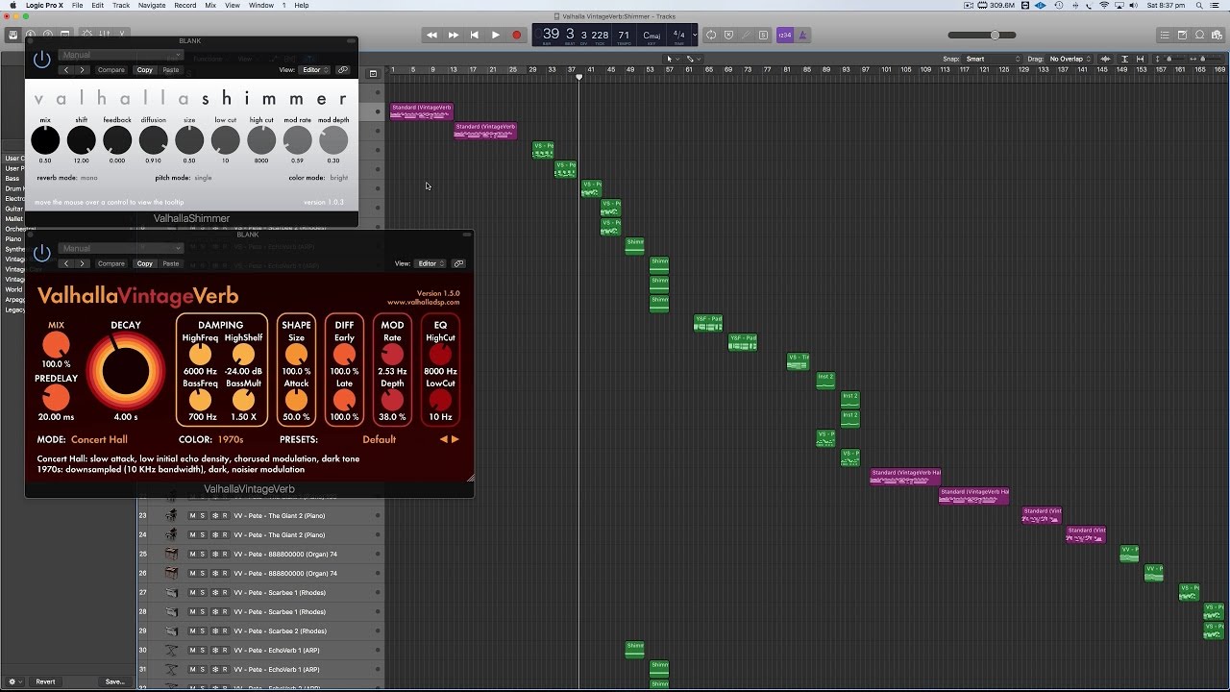This screenshot has height=692, width=1230.
Task: Select previous setting arrow in ValhallaVintageVerb
Action: pyautogui.click(x=65, y=263)
